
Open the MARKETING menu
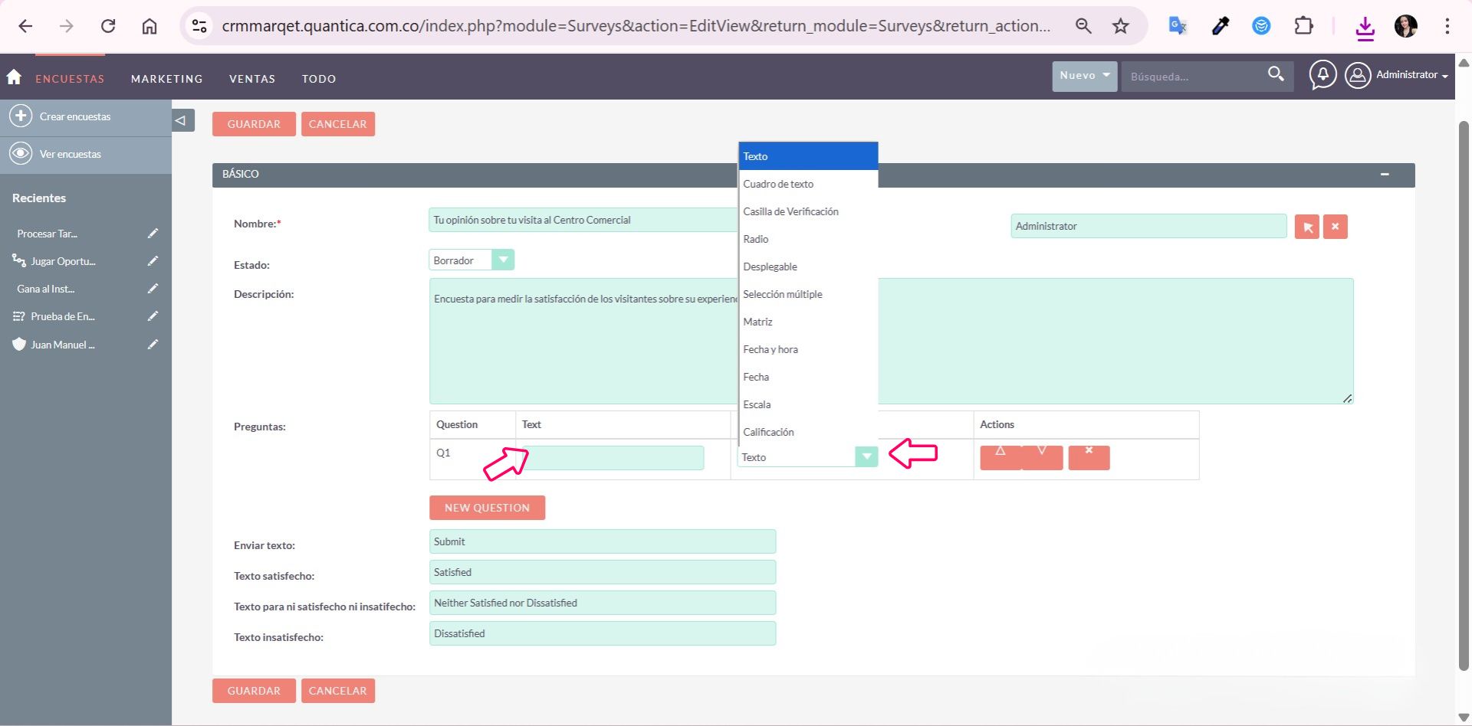[166, 79]
